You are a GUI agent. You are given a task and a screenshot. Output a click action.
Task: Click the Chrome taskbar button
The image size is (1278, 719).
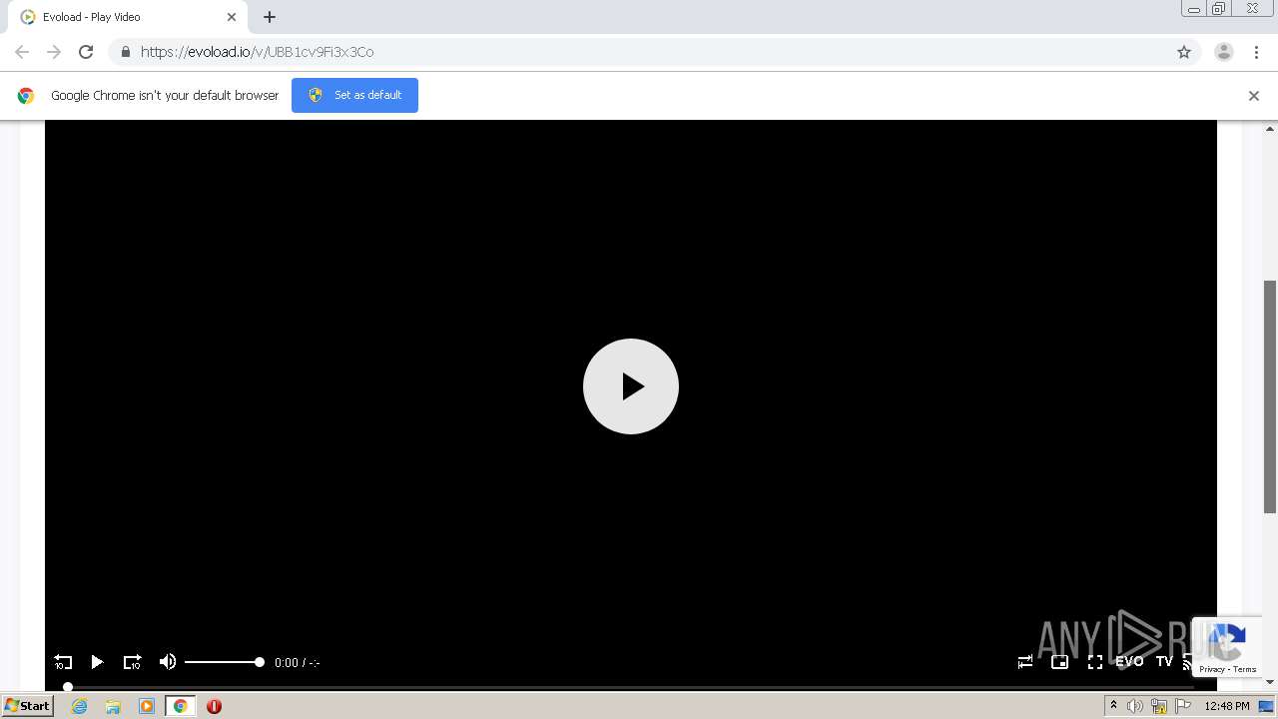tap(180, 706)
